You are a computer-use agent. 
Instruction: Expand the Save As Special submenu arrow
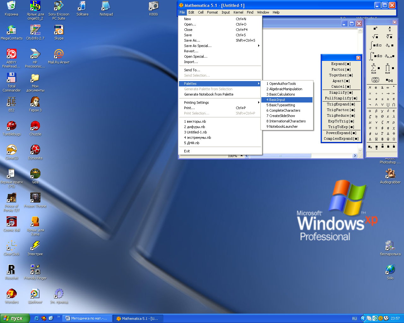coord(259,46)
